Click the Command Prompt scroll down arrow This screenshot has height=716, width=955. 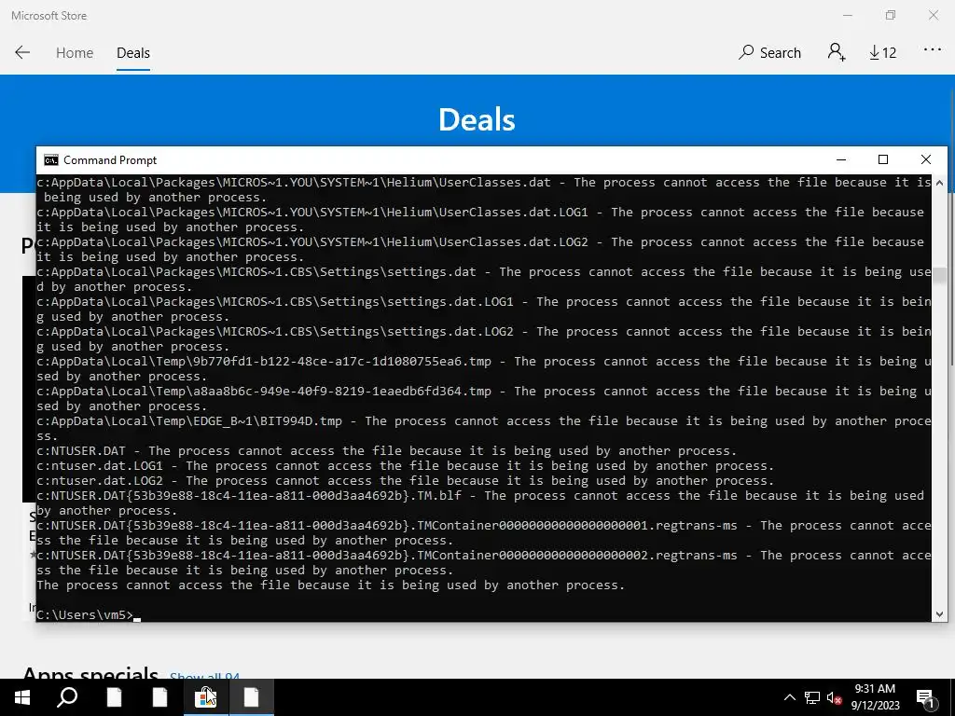click(939, 614)
